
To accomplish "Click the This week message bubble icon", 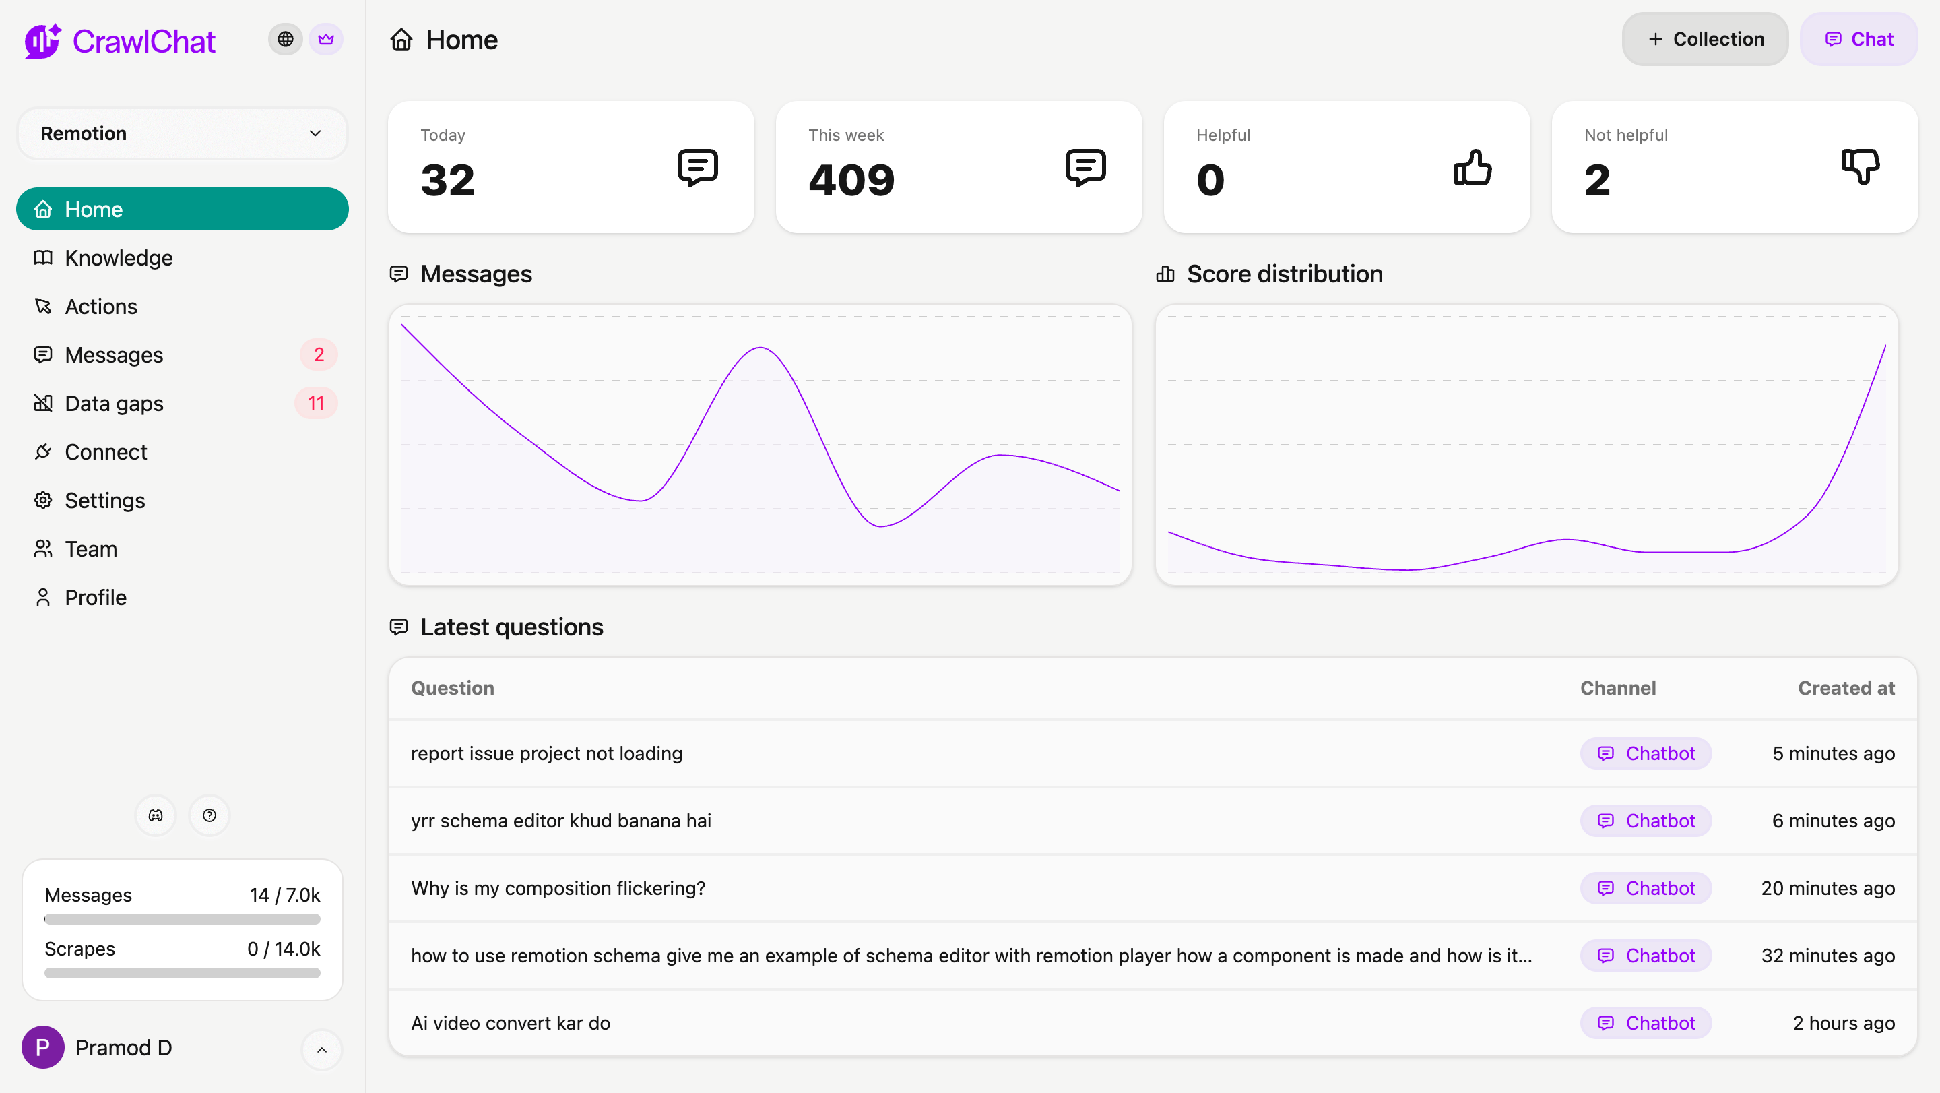I will coord(1085,167).
